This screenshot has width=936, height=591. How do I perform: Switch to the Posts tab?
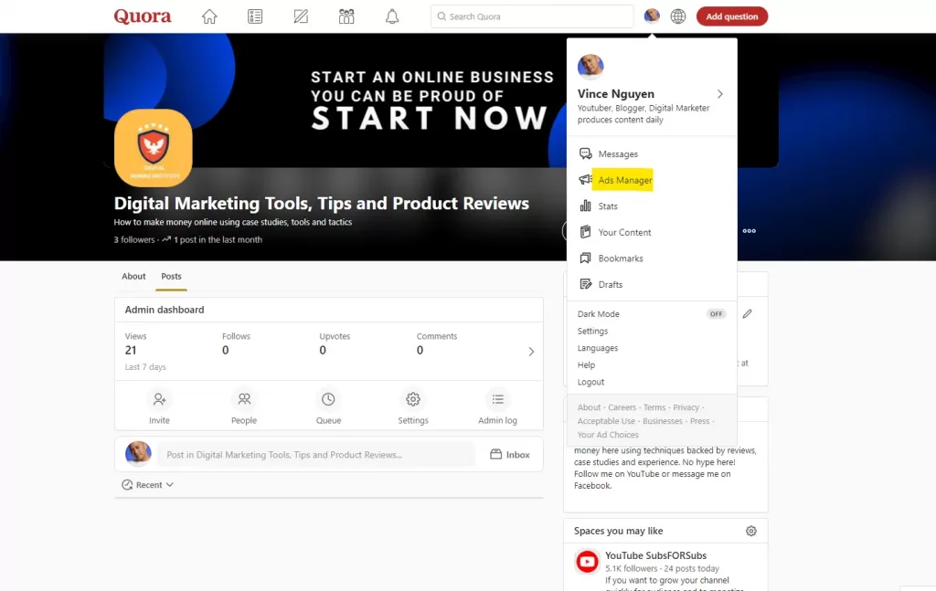pyautogui.click(x=171, y=276)
